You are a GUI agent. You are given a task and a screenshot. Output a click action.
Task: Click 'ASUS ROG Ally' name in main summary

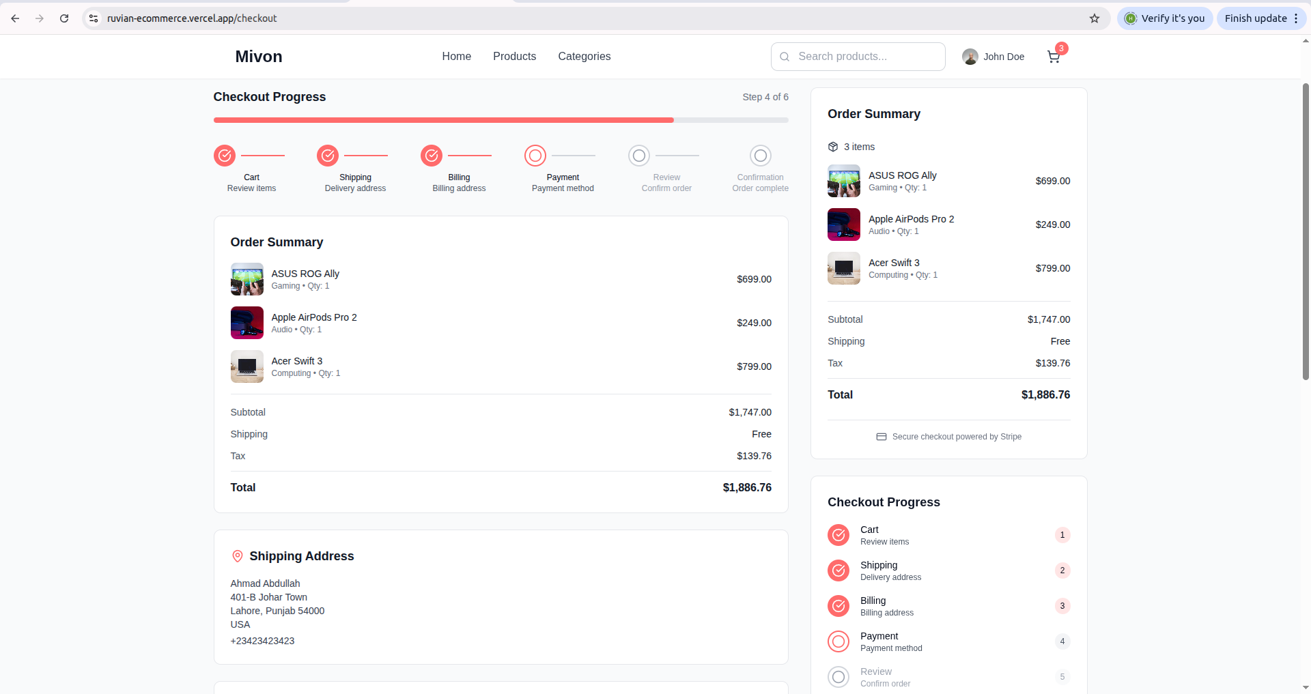(305, 274)
